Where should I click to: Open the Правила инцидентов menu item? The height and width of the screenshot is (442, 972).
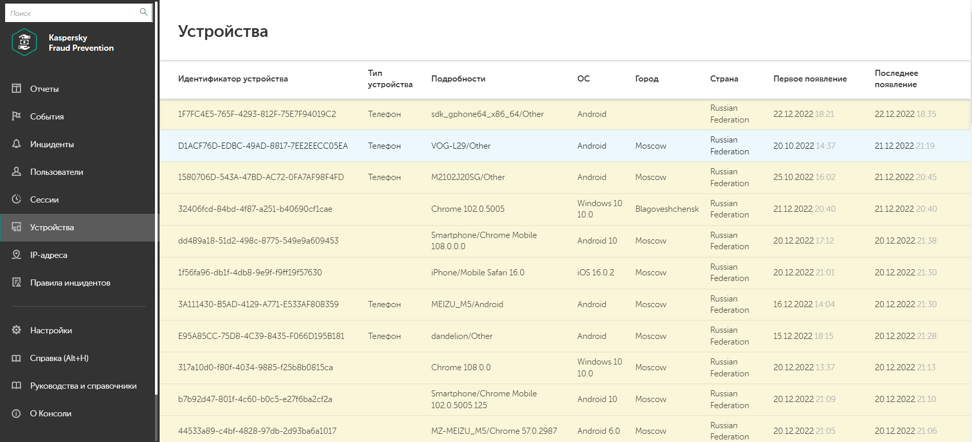pos(70,283)
